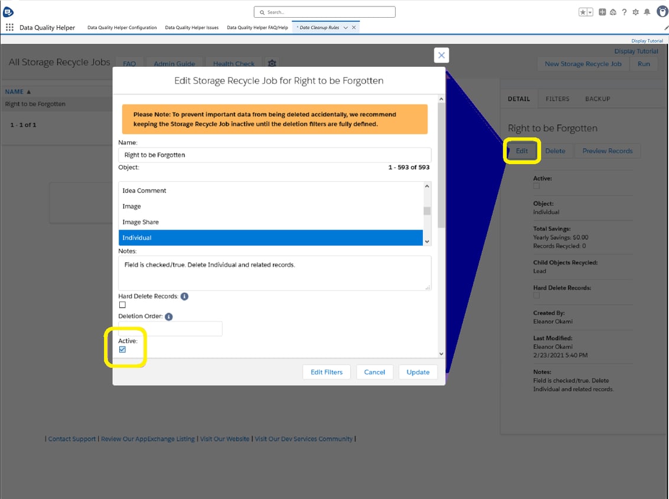Screen dimensions: 669x499
Task: Open Review Our AppExchange Listing link
Action: [x=148, y=439]
